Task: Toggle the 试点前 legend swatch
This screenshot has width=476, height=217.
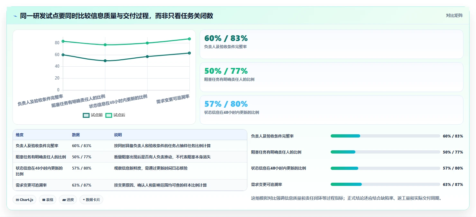Action: pyautogui.click(x=86, y=115)
